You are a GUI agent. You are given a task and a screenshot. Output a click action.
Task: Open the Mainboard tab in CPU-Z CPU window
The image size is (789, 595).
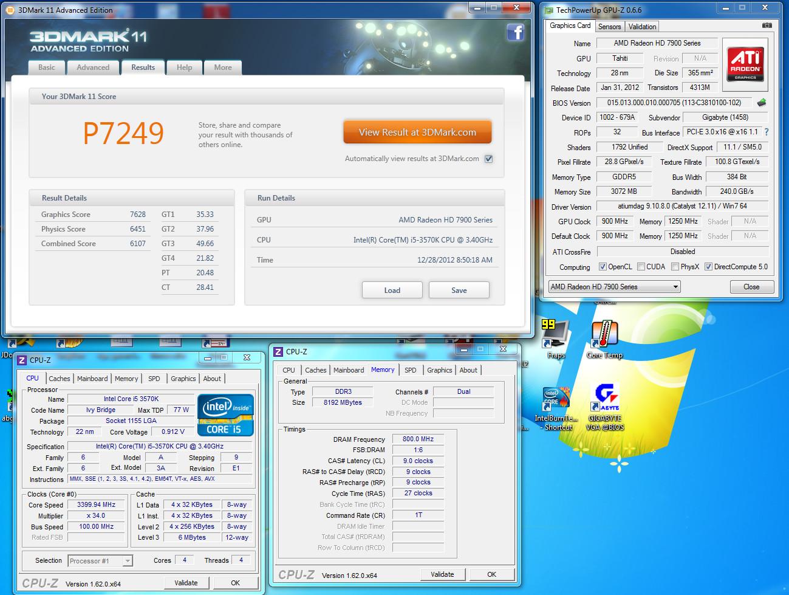point(92,379)
